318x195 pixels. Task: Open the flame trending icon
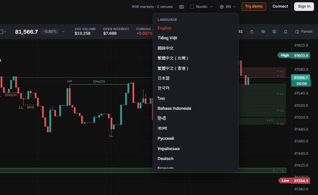(x=252, y=31)
